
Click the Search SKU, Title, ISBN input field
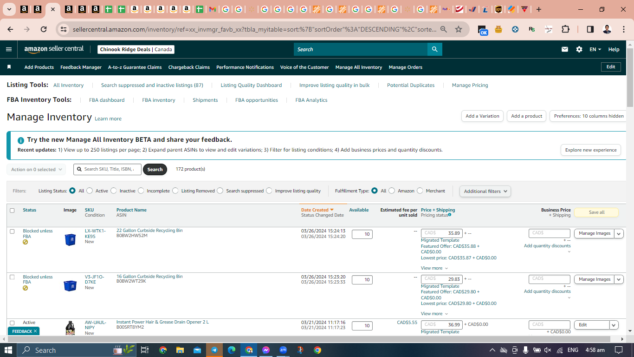(108, 169)
